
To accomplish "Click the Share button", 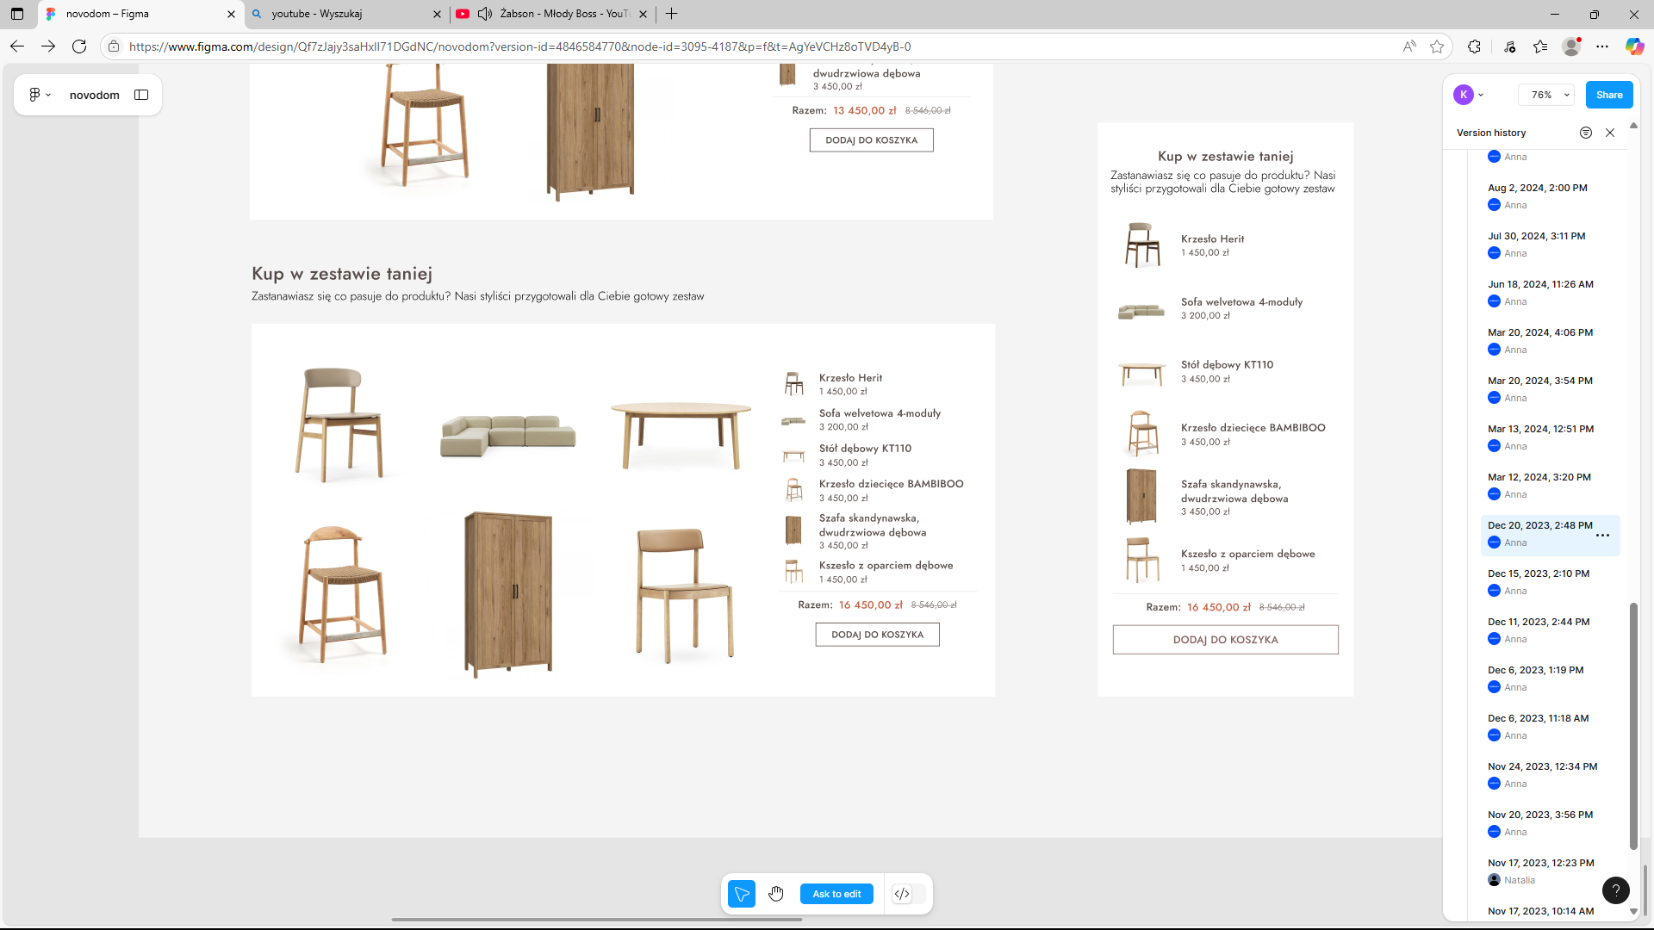I will point(1608,95).
